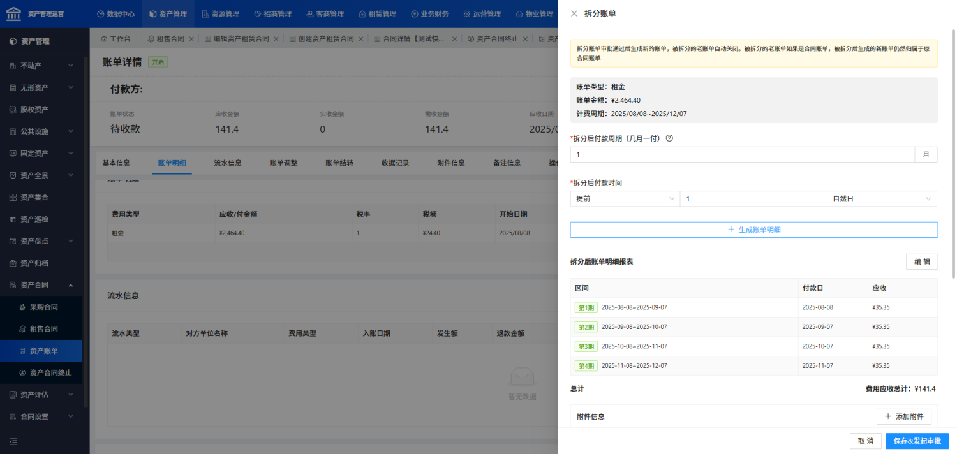Switch to the 收据记录 tab

tap(396, 163)
